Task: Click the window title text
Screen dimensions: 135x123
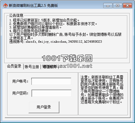Action: (x=33, y=5)
